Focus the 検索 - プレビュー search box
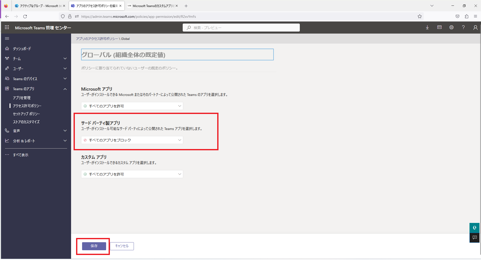The image size is (481, 261). [241, 28]
